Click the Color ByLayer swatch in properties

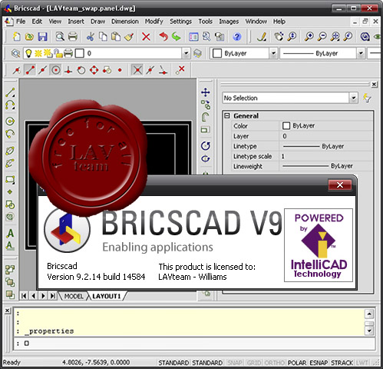pyautogui.click(x=286, y=125)
